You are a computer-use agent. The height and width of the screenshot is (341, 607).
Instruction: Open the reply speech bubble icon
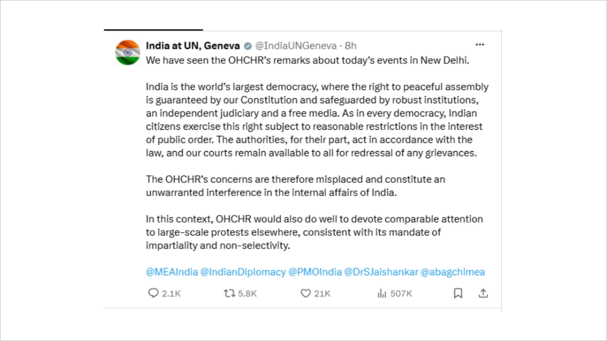coord(153,294)
